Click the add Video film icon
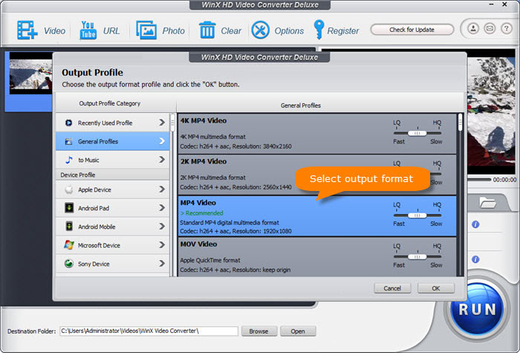The image size is (520, 353). click(27, 30)
